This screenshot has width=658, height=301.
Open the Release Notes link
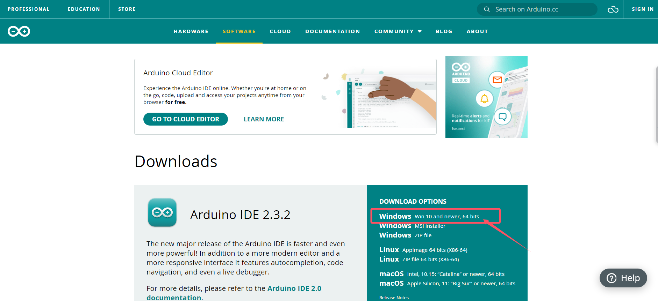[394, 298]
